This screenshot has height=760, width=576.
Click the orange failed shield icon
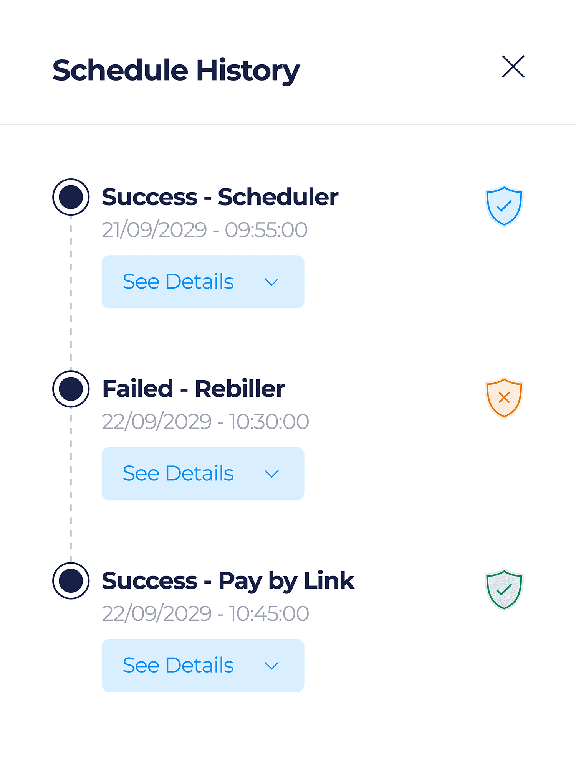click(x=504, y=397)
